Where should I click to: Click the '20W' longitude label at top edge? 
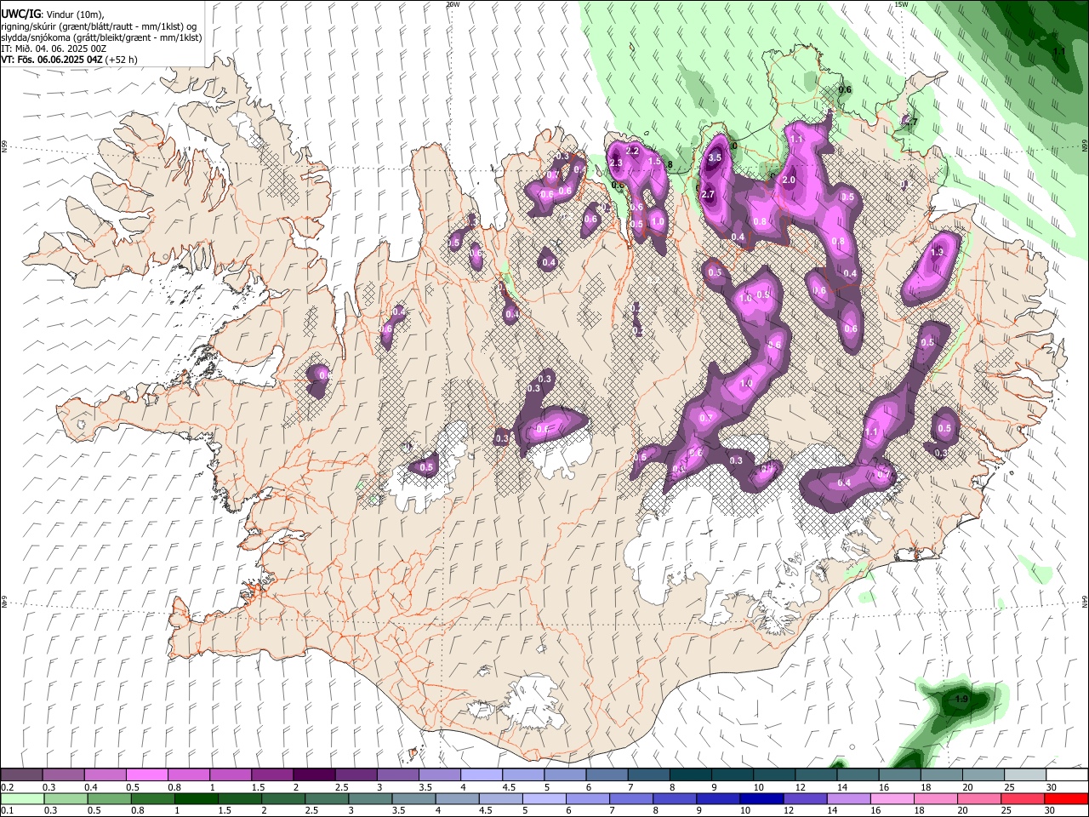(453, 4)
